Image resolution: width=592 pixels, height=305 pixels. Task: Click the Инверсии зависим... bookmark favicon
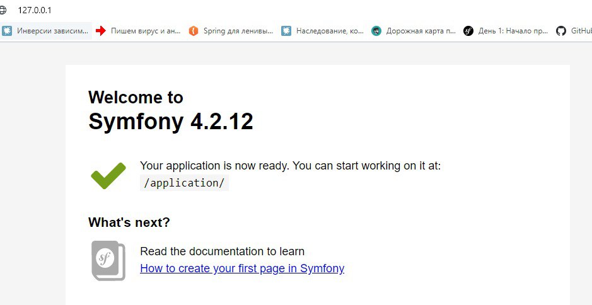[7, 31]
